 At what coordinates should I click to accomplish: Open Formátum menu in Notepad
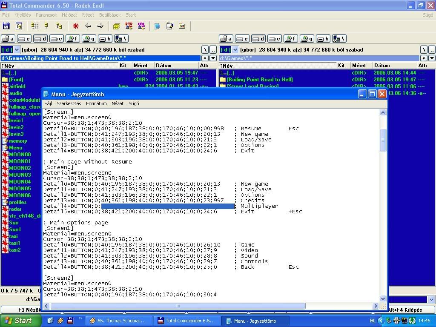pos(96,103)
